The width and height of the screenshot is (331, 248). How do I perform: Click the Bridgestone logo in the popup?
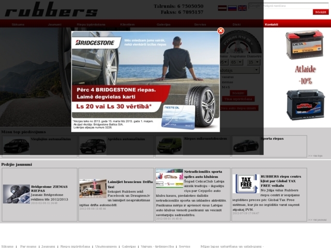[95, 43]
